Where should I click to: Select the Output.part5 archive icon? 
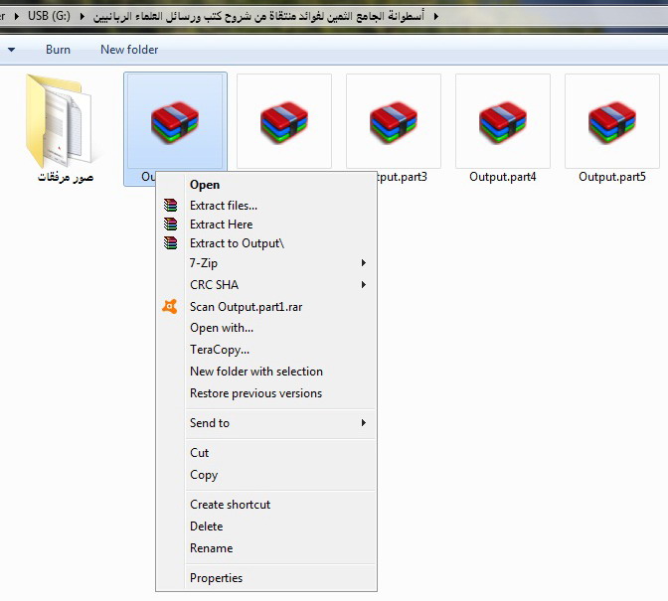click(611, 122)
